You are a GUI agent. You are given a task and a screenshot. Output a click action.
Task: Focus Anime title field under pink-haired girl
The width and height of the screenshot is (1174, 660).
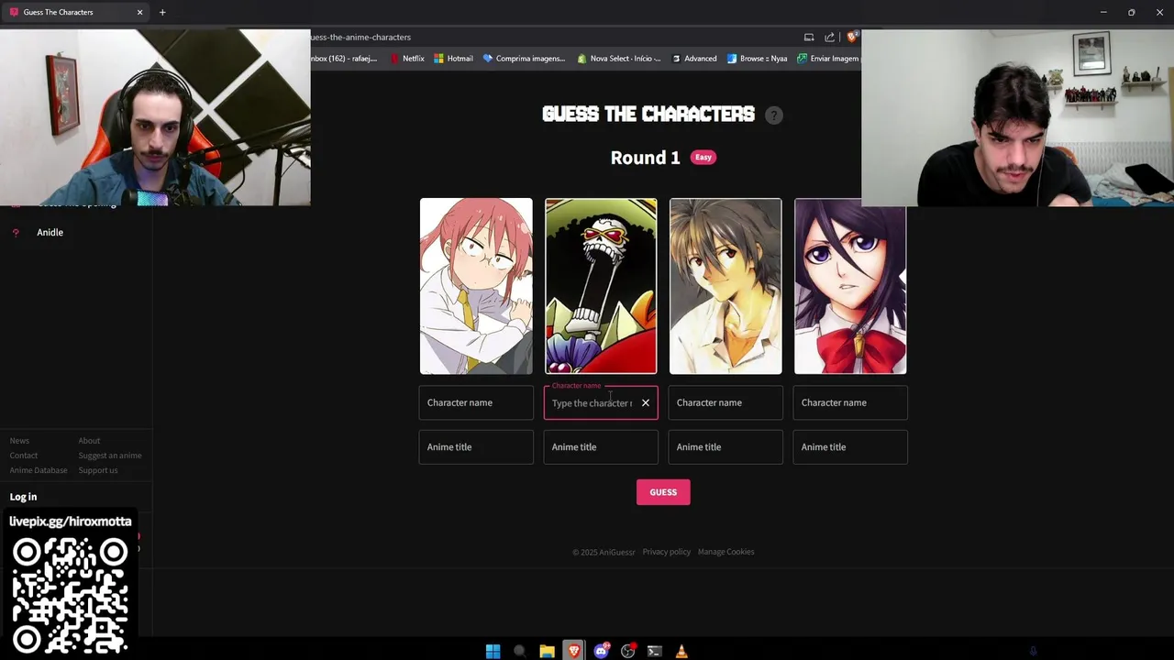pyautogui.click(x=476, y=447)
